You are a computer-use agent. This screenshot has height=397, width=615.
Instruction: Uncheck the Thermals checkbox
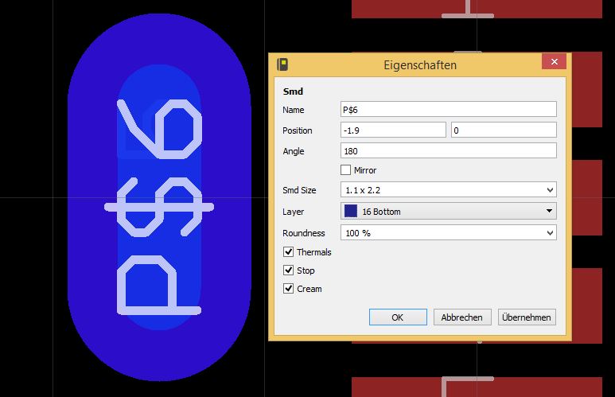288,252
